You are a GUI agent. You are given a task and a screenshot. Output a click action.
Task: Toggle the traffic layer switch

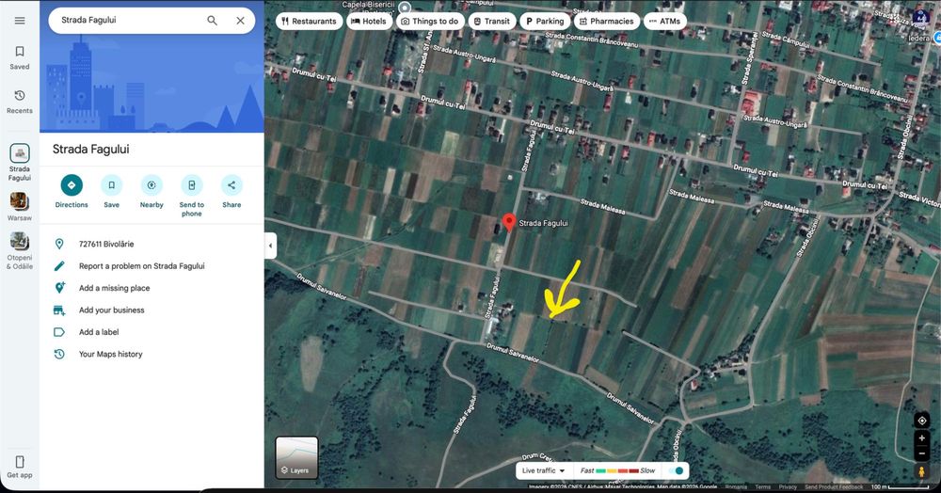(x=677, y=470)
